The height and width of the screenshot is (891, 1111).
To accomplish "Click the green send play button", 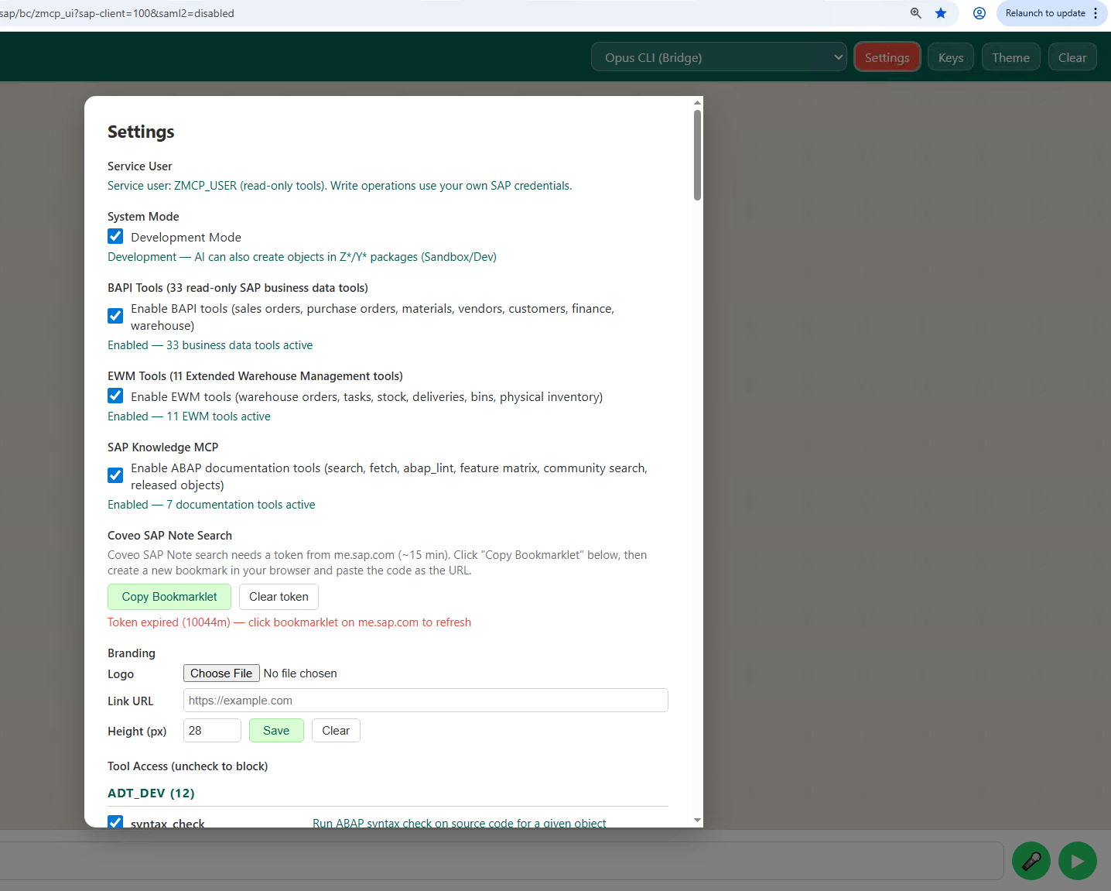I will pyautogui.click(x=1078, y=861).
